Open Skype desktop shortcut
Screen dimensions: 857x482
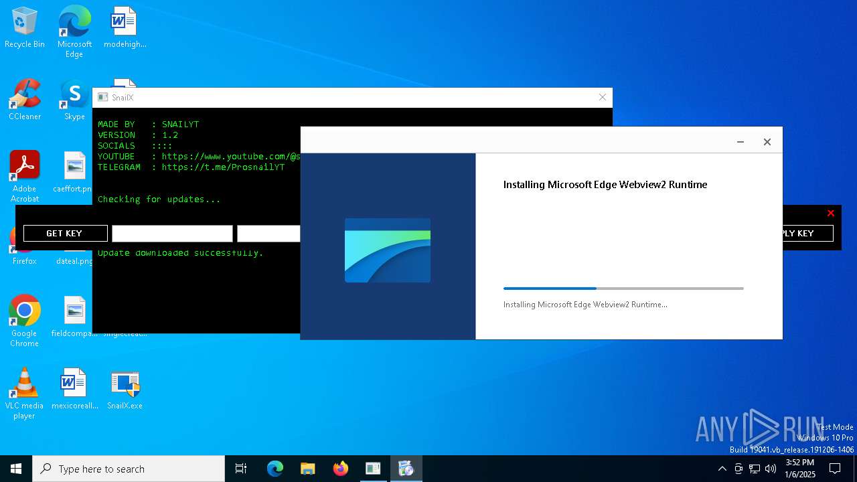pyautogui.click(x=74, y=100)
